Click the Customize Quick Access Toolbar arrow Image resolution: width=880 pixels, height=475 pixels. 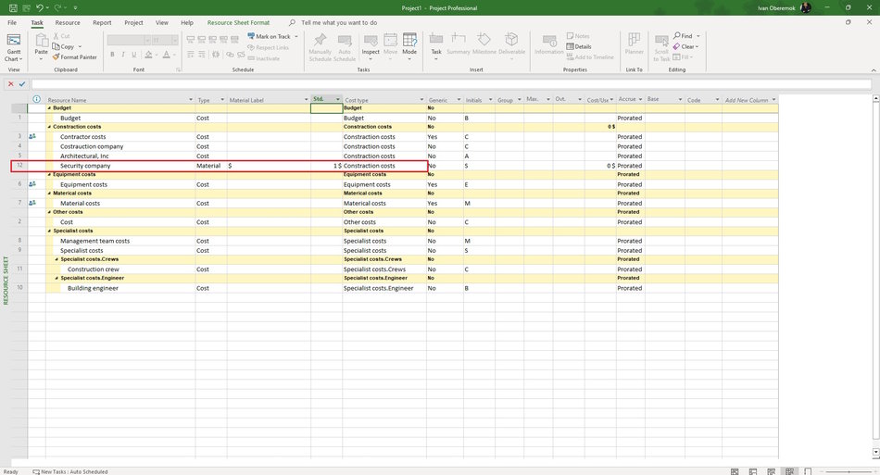click(75, 7)
